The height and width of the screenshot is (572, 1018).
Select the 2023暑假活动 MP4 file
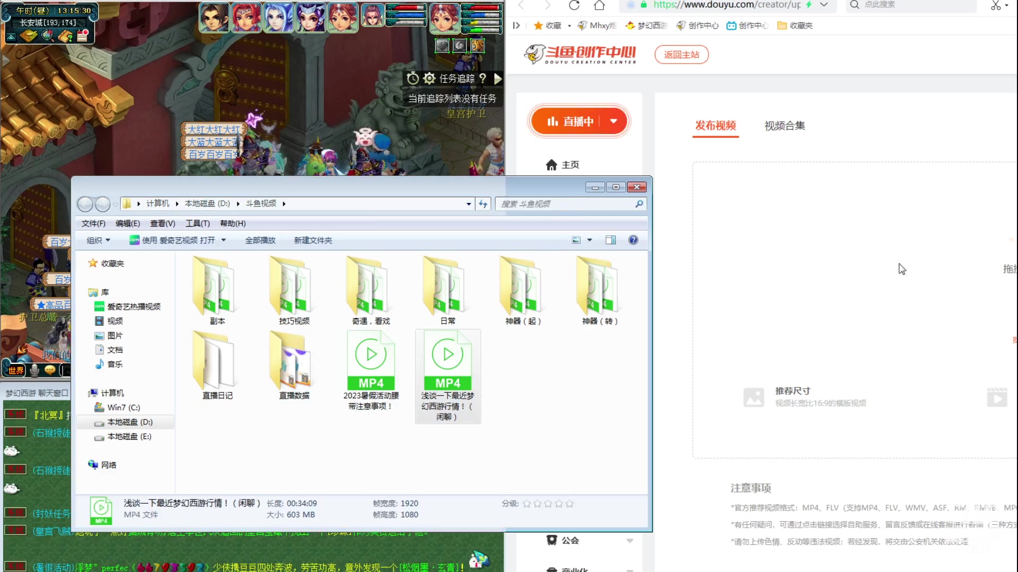(x=371, y=371)
